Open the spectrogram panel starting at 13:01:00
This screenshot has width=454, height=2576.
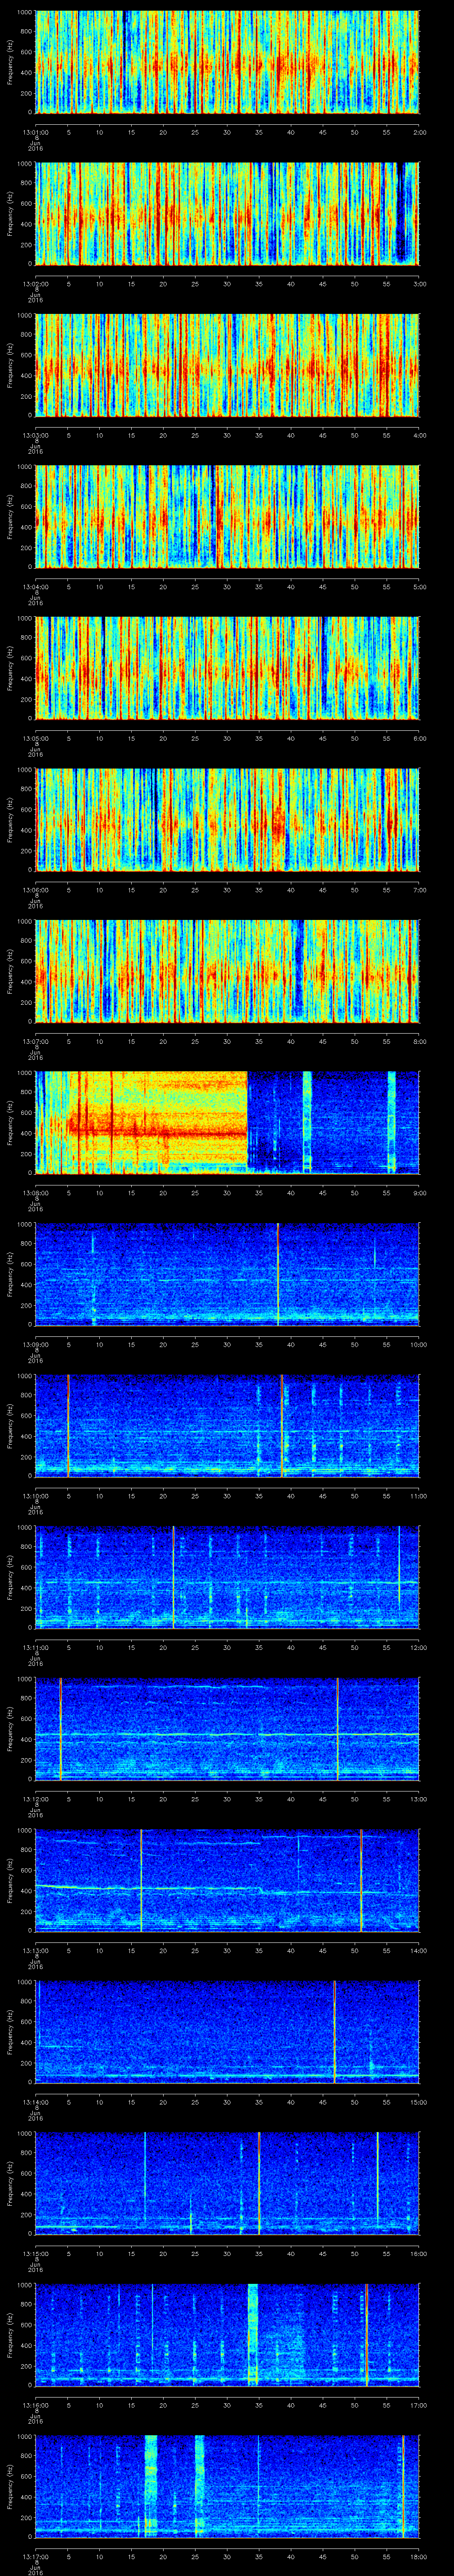coord(227,62)
